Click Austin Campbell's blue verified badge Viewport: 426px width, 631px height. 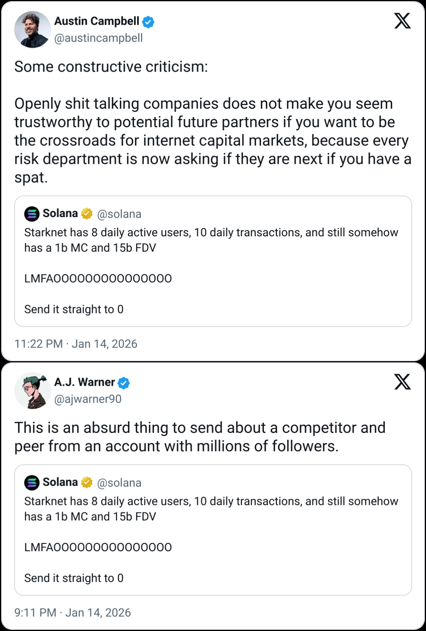(x=148, y=22)
